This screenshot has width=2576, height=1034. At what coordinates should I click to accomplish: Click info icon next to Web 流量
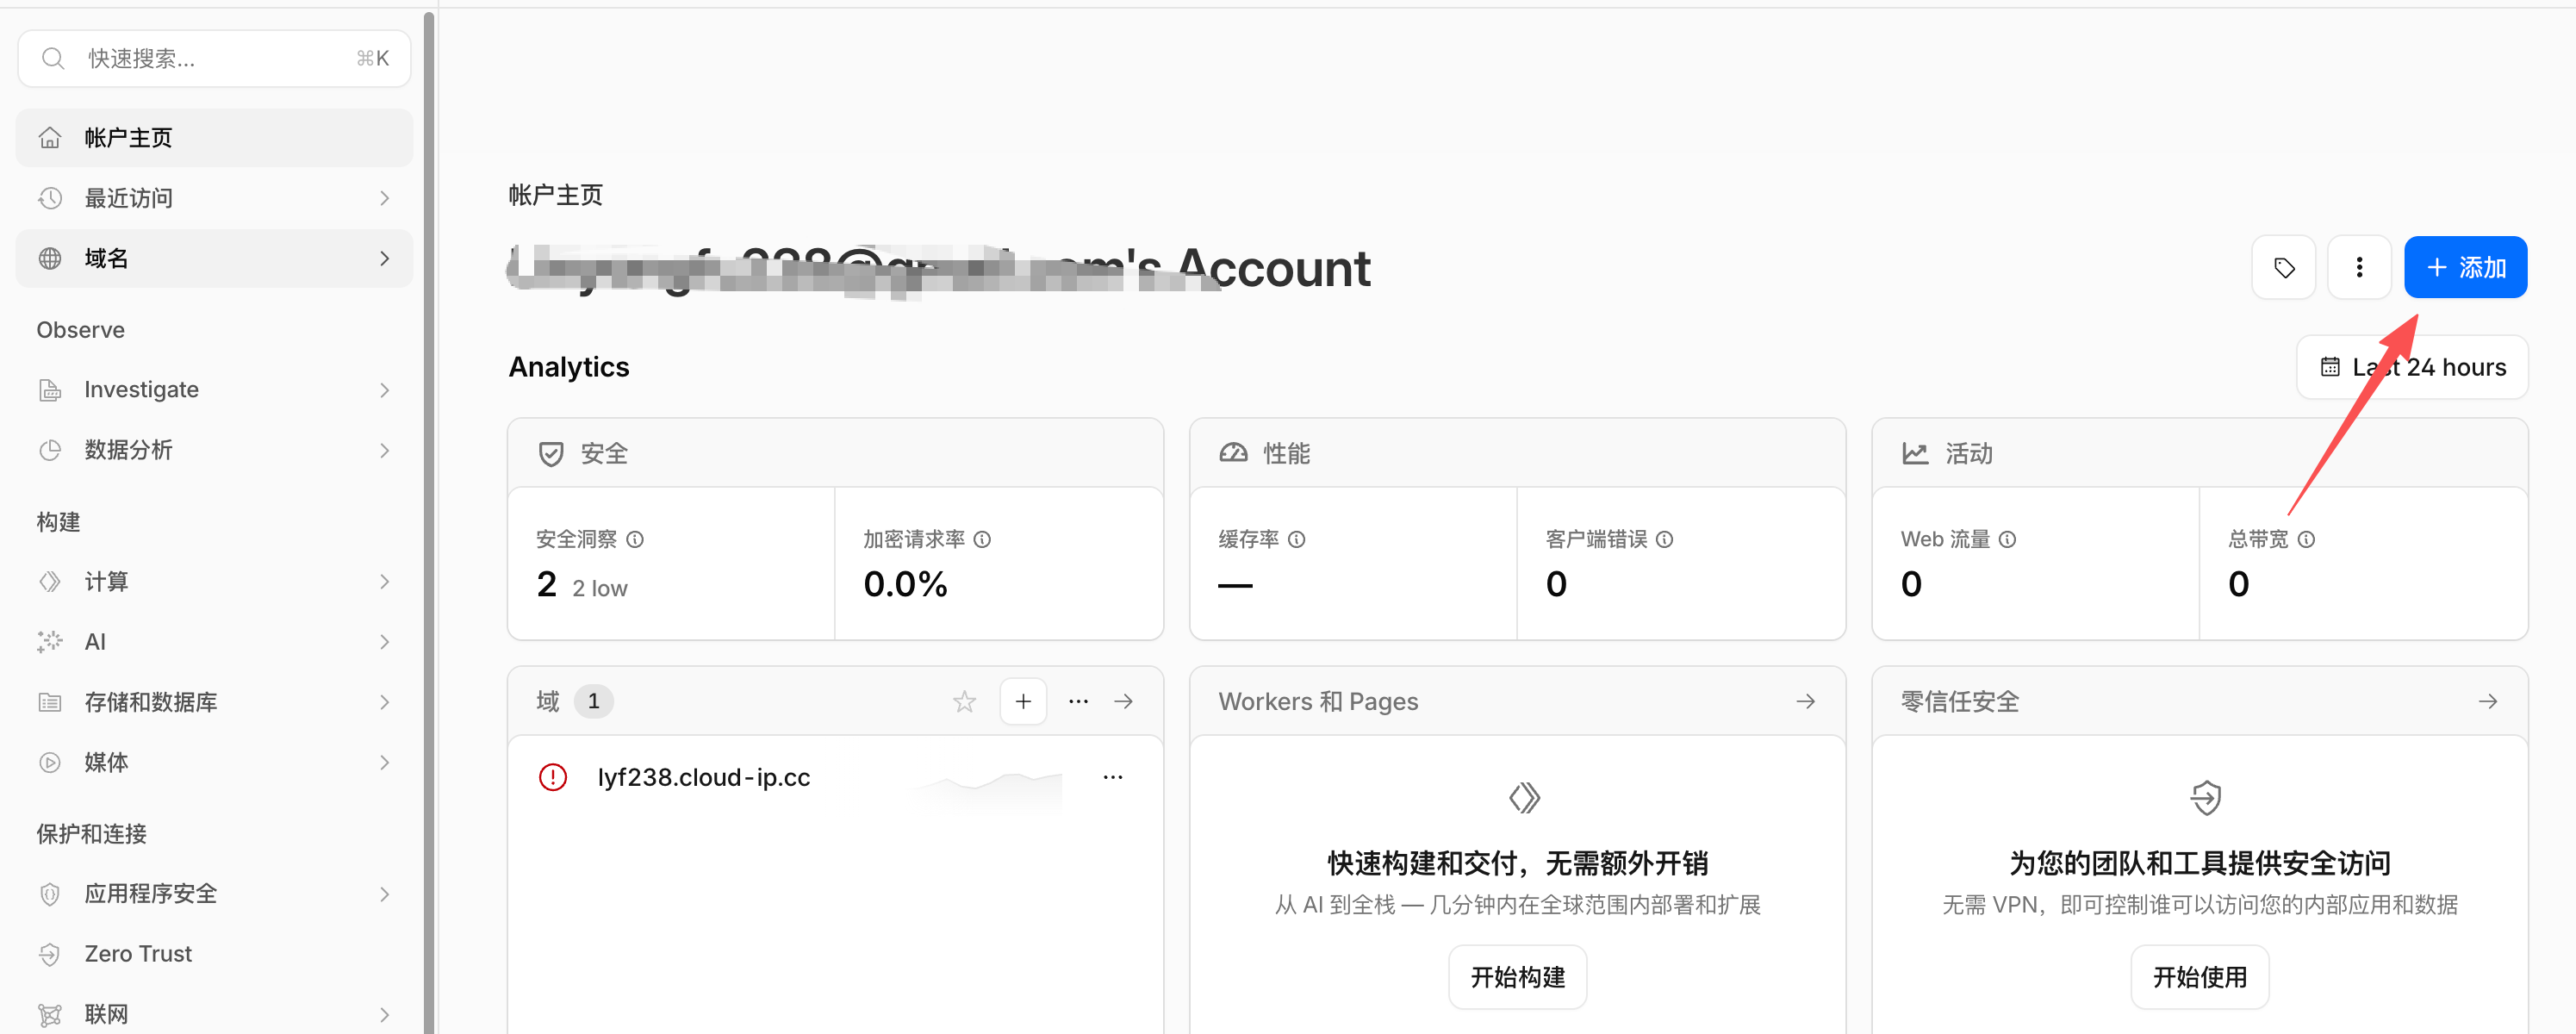coord(2007,540)
